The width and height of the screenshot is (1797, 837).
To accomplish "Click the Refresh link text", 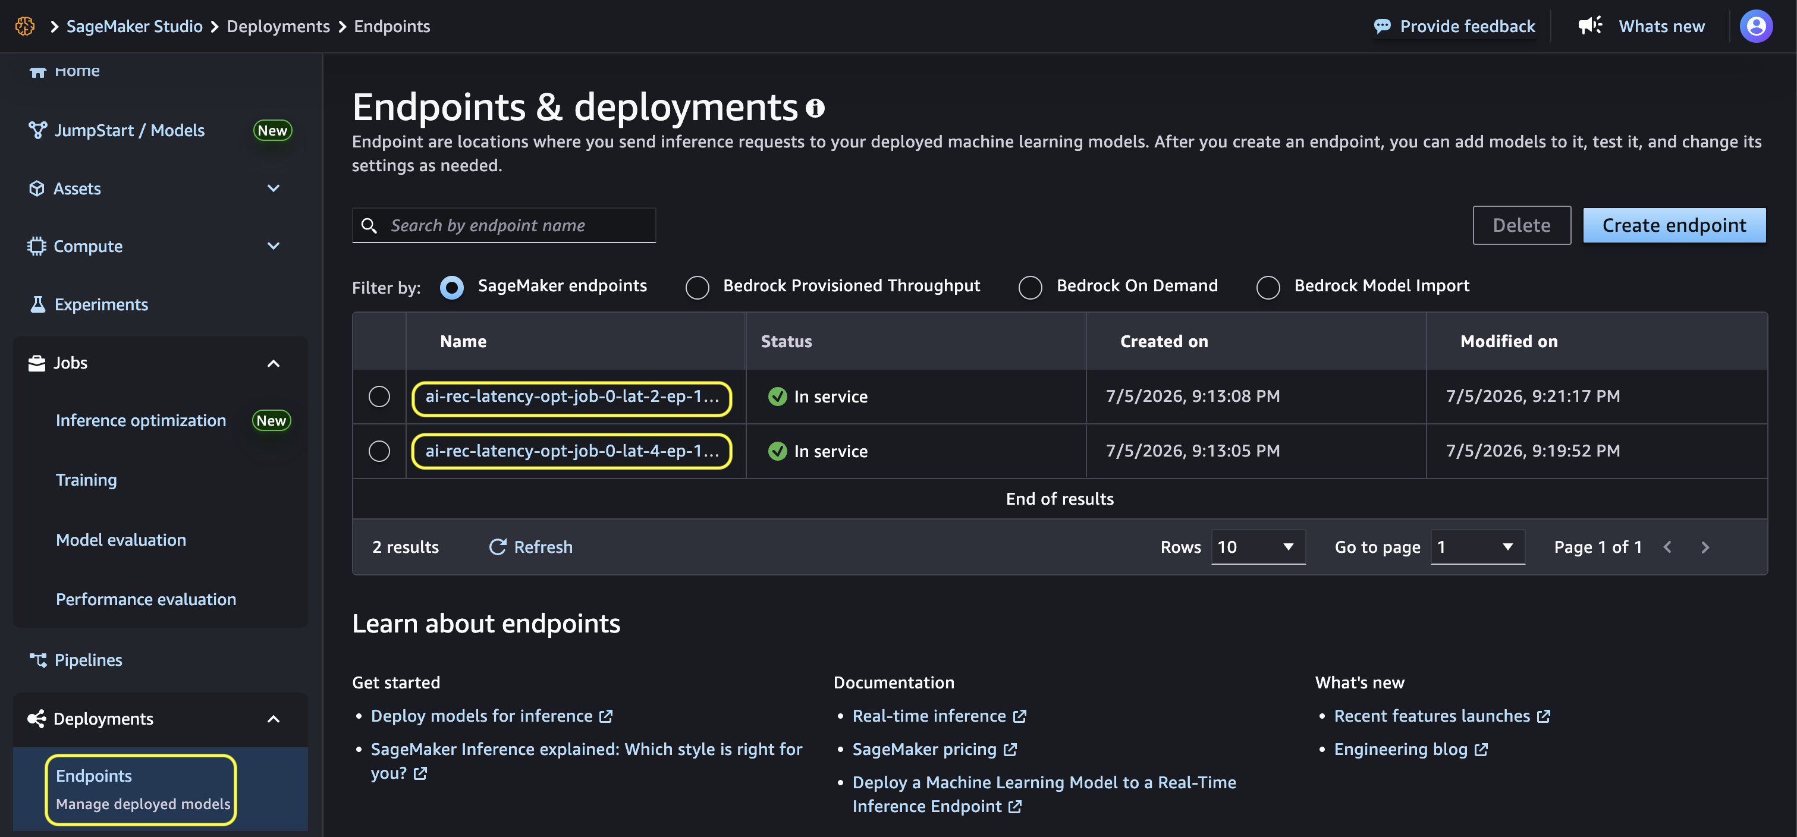I will tap(544, 547).
